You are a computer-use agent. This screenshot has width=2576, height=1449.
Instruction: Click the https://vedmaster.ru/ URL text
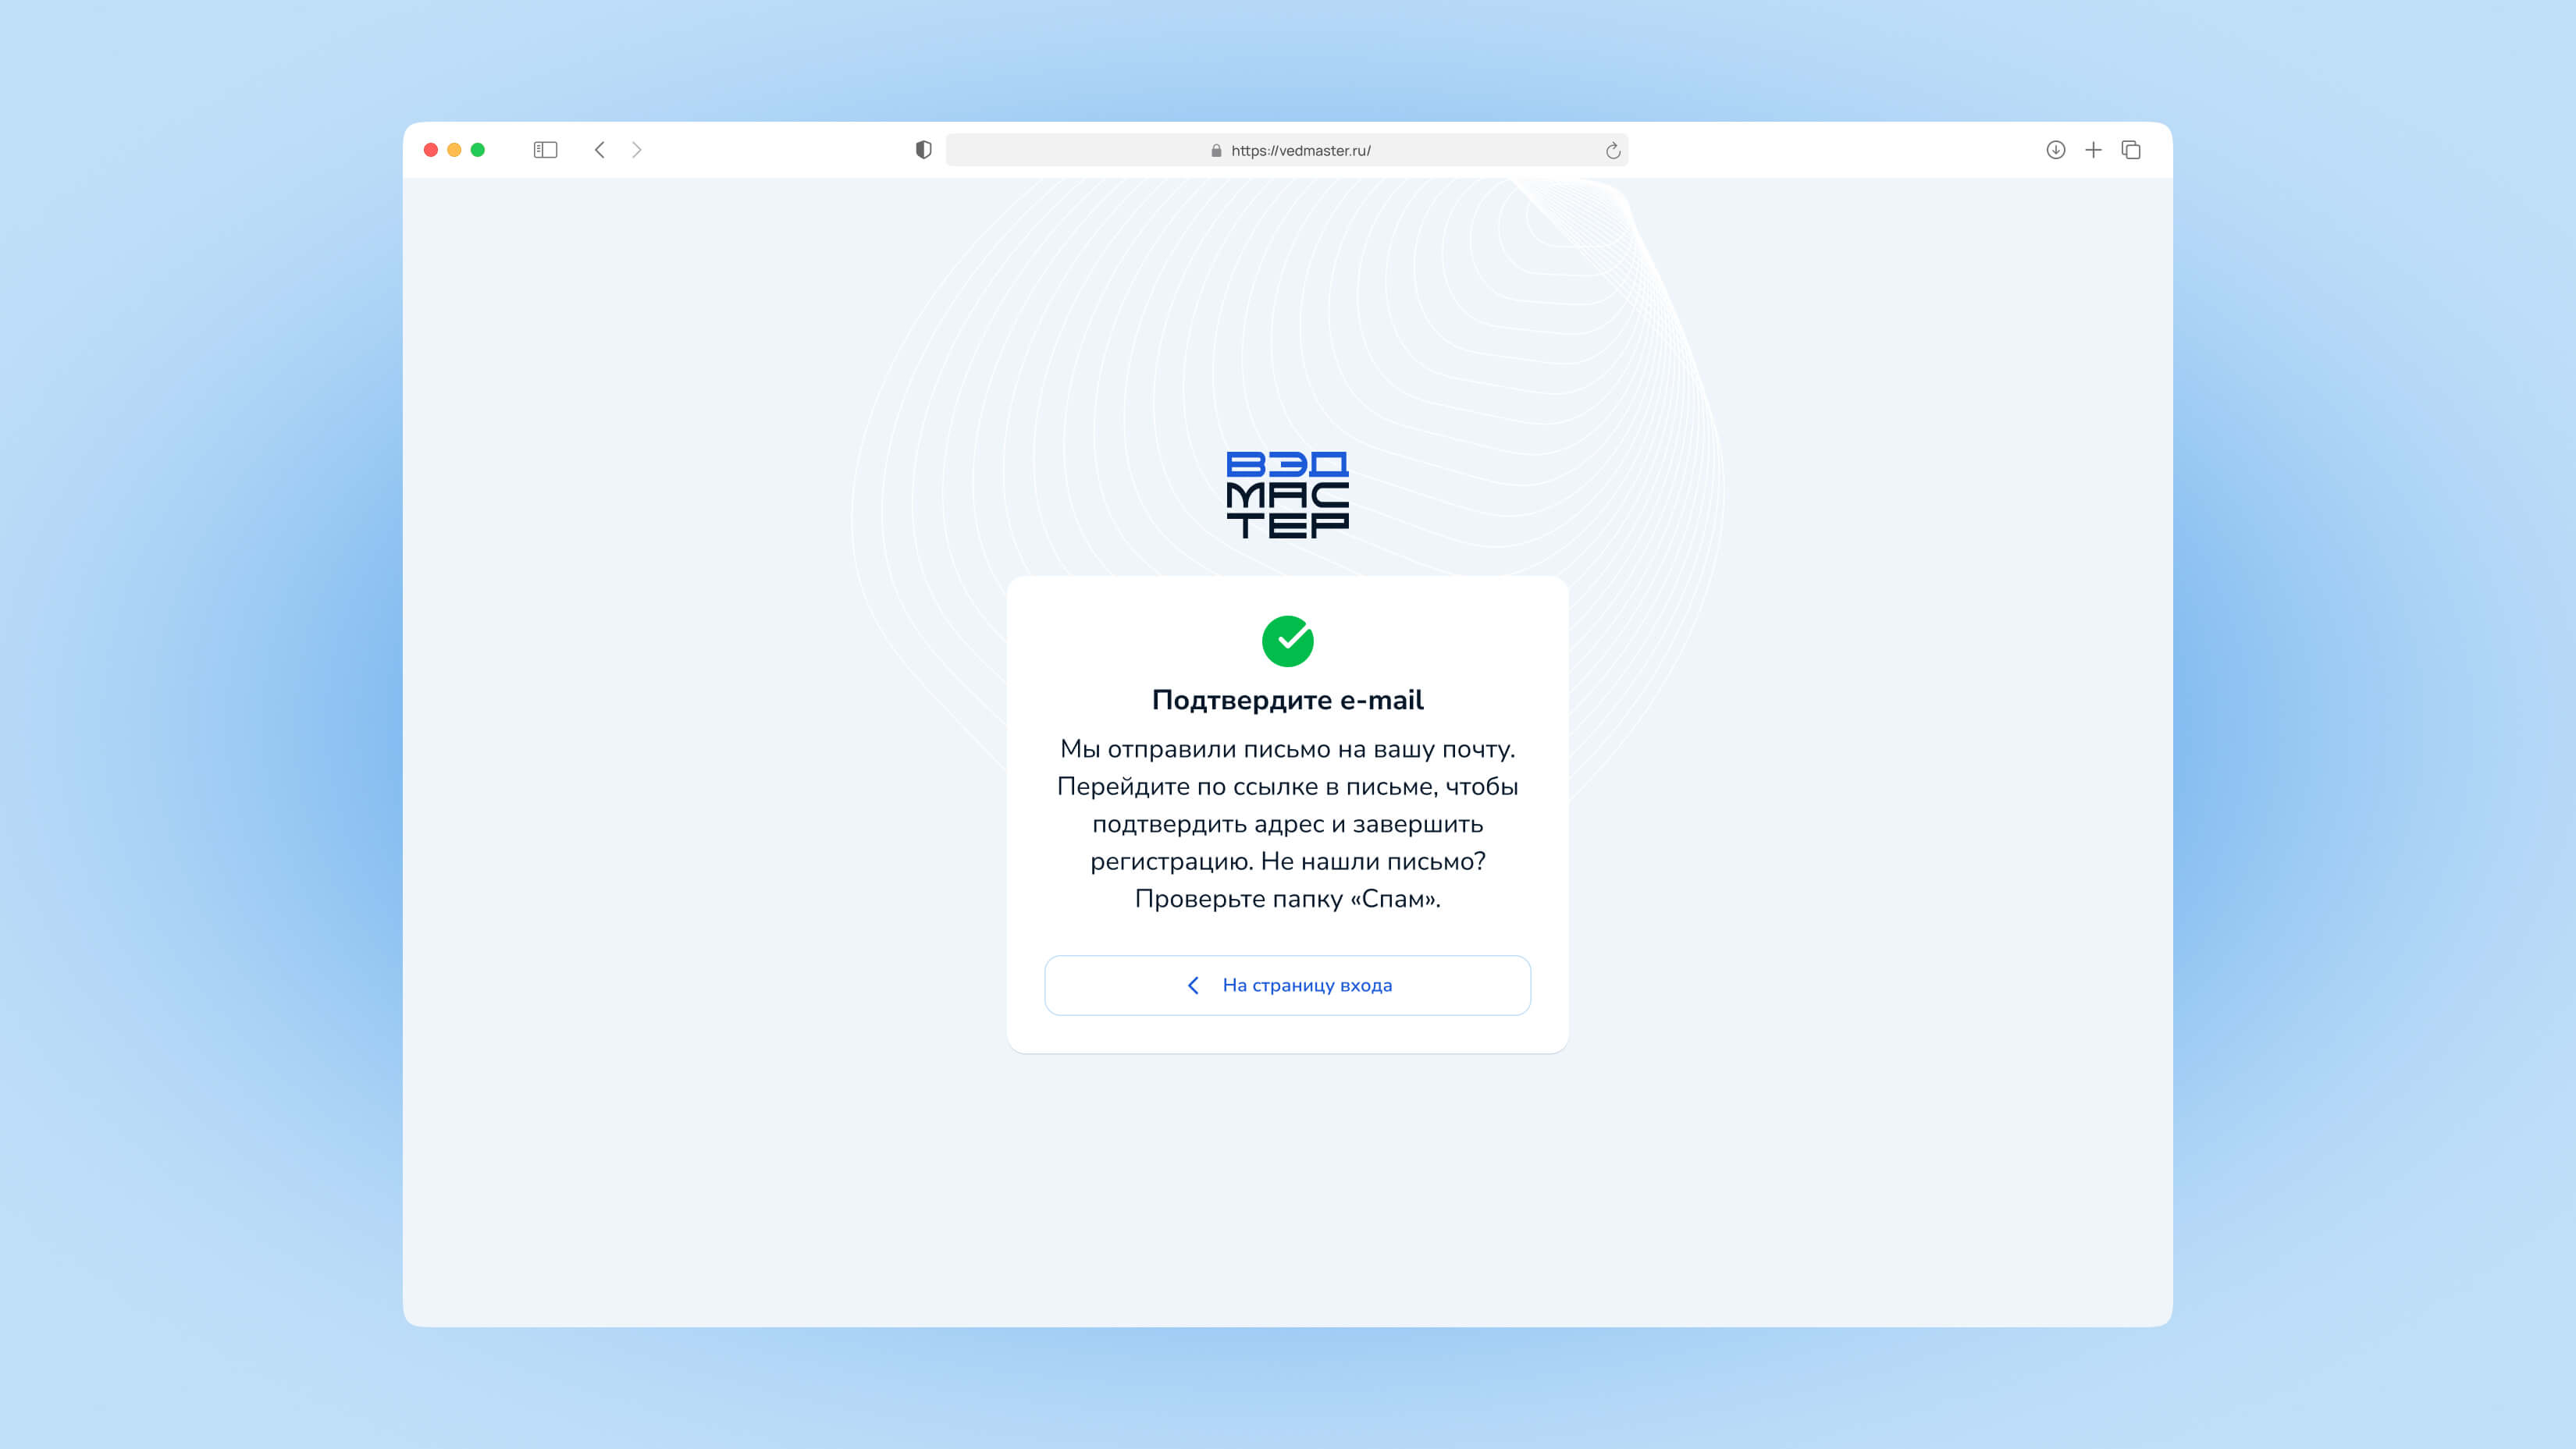pyautogui.click(x=1300, y=151)
